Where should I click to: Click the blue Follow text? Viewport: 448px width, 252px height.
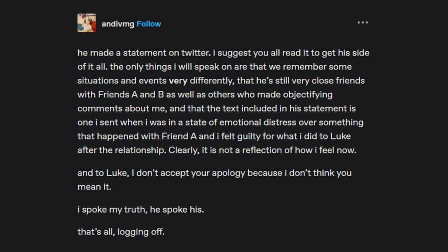point(148,24)
